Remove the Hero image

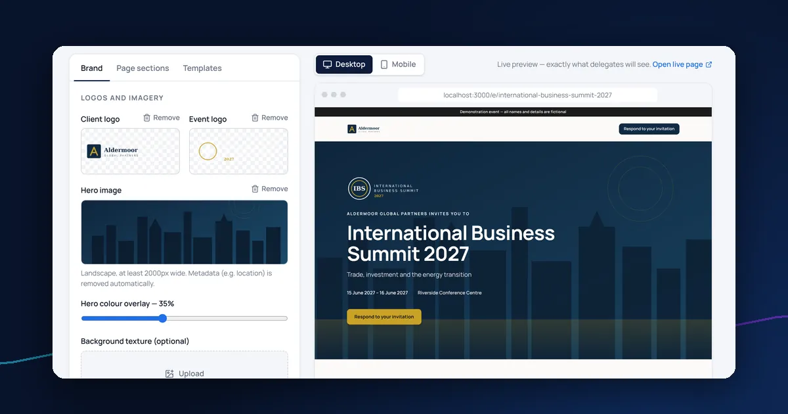point(269,189)
